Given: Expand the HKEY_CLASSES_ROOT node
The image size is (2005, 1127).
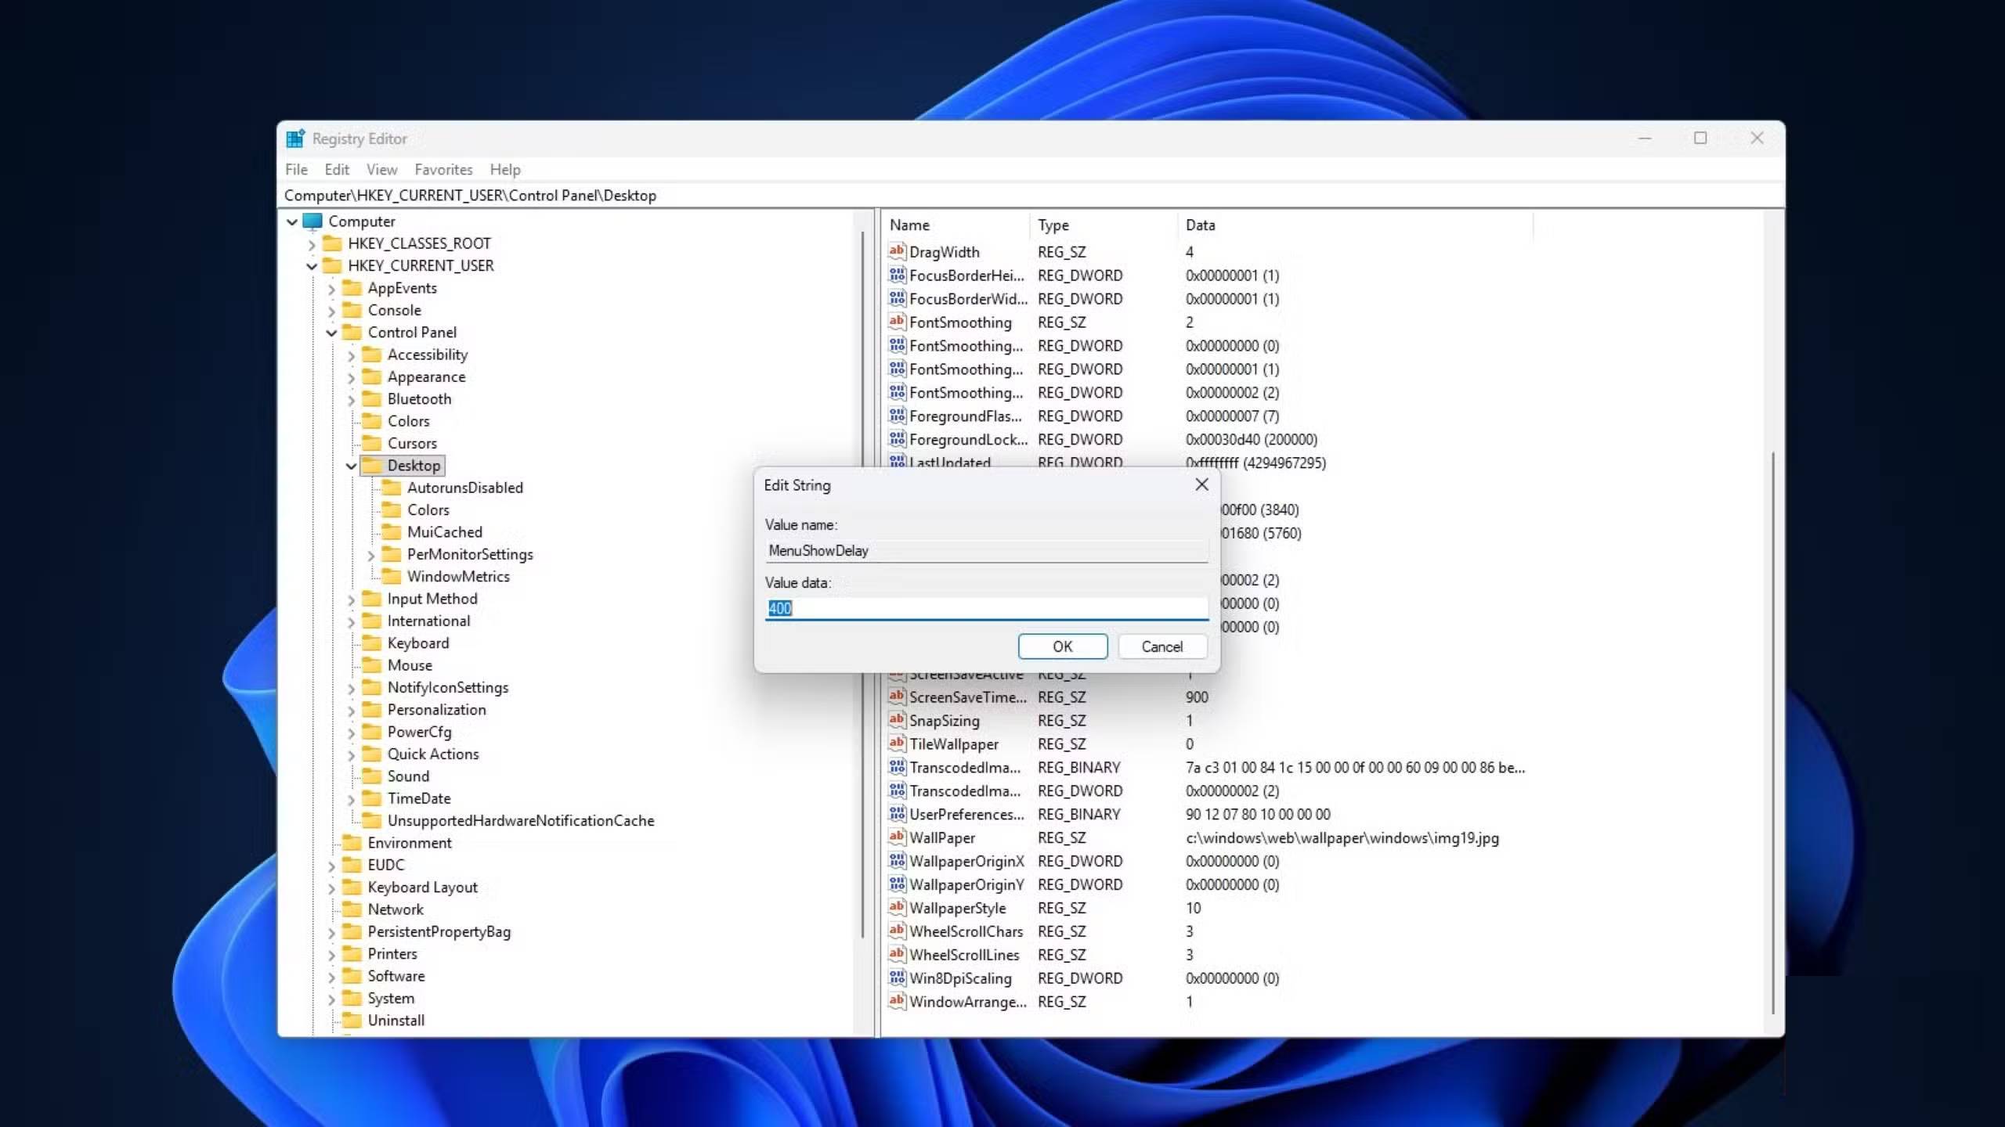Looking at the screenshot, I should [x=312, y=243].
